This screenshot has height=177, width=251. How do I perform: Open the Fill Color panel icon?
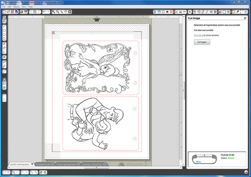coord(155,12)
